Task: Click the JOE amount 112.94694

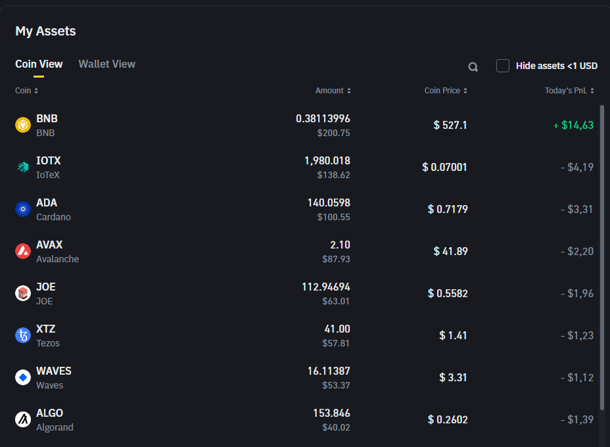Action: click(x=326, y=287)
